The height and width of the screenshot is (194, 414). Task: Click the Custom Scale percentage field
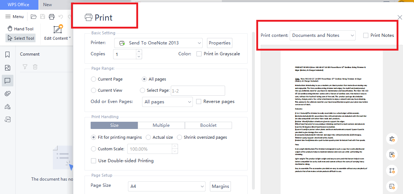(150, 149)
